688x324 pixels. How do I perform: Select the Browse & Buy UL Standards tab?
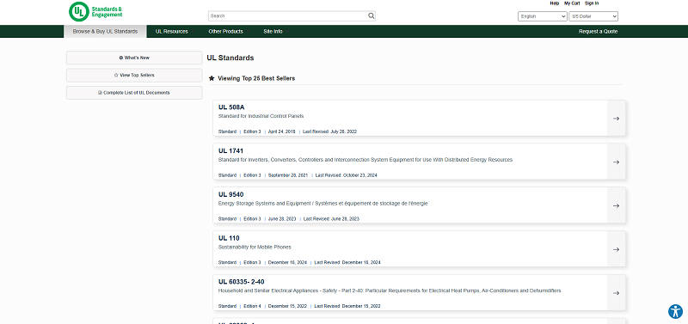point(105,32)
